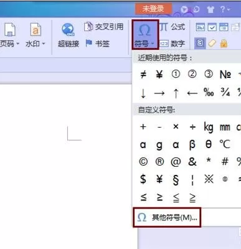Insert the circled number ③ symbol

(x=209, y=74)
